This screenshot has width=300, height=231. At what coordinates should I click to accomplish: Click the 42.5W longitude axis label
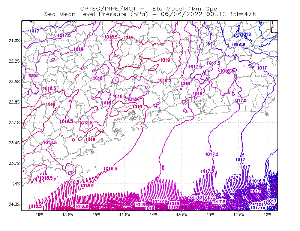[x=239, y=215]
